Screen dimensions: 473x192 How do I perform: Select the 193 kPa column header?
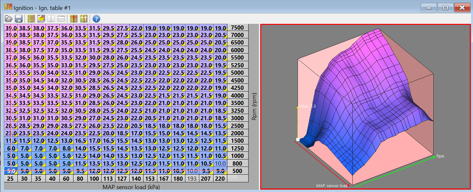(192, 178)
